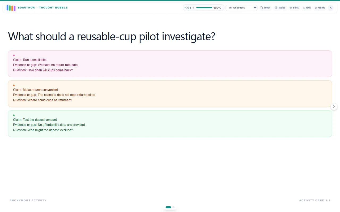Click 'Question: Where could cups be returned?'

[42, 100]
